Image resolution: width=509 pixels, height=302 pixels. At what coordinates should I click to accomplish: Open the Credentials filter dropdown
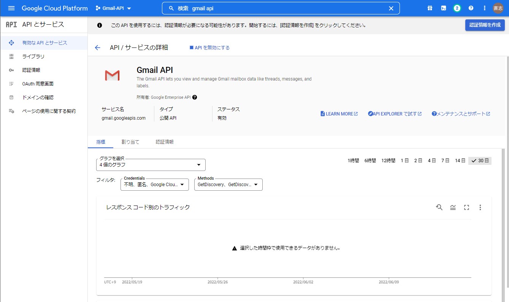click(155, 185)
